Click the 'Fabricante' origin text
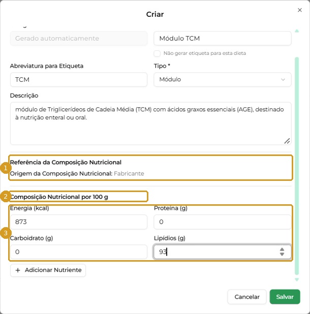Screen dimensions: 310x314 [129, 173]
